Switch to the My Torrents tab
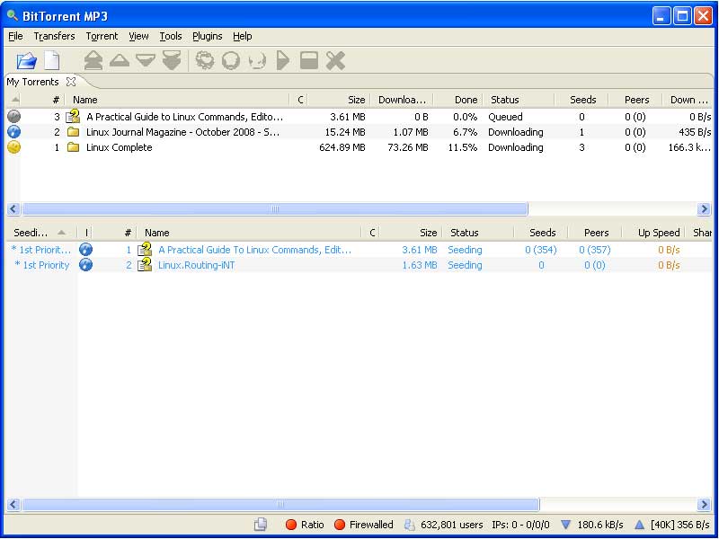 pyautogui.click(x=32, y=82)
